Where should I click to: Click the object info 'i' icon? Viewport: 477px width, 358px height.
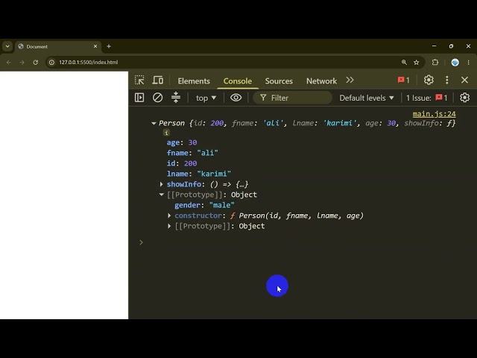coord(166,133)
